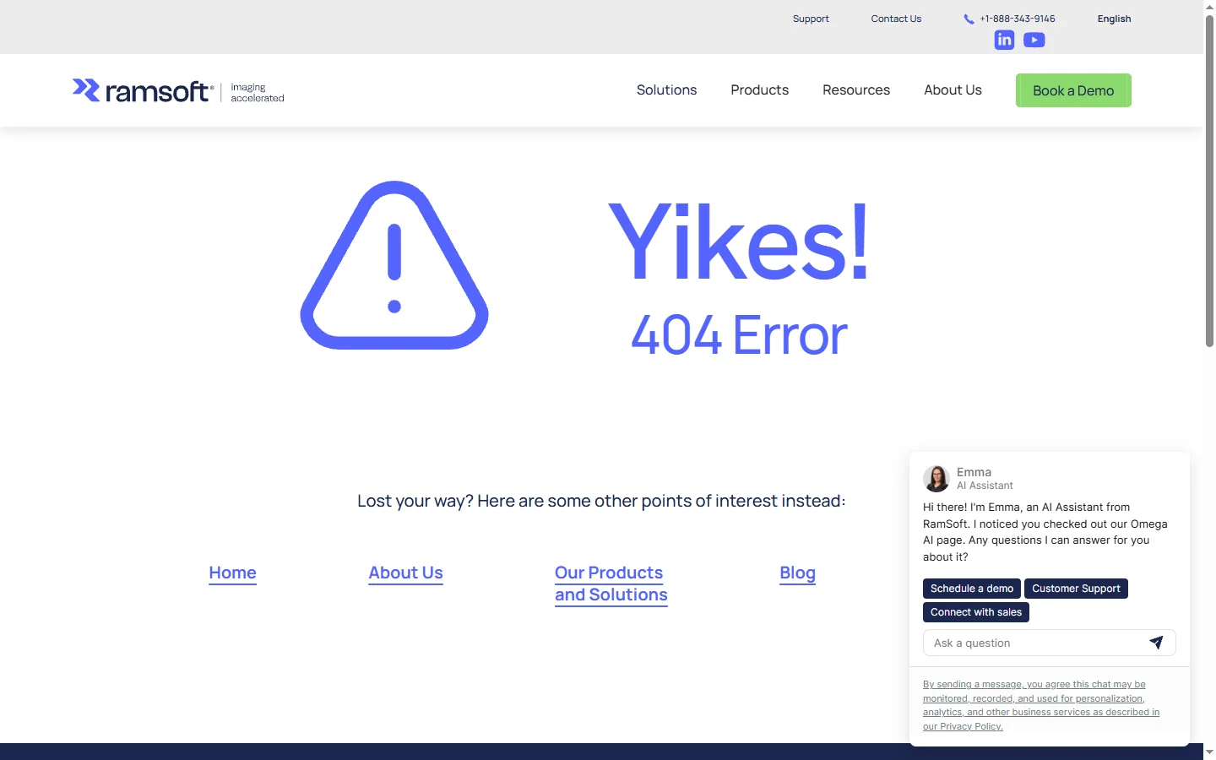Click the Book a Demo button
The image size is (1216, 760).
click(1073, 90)
